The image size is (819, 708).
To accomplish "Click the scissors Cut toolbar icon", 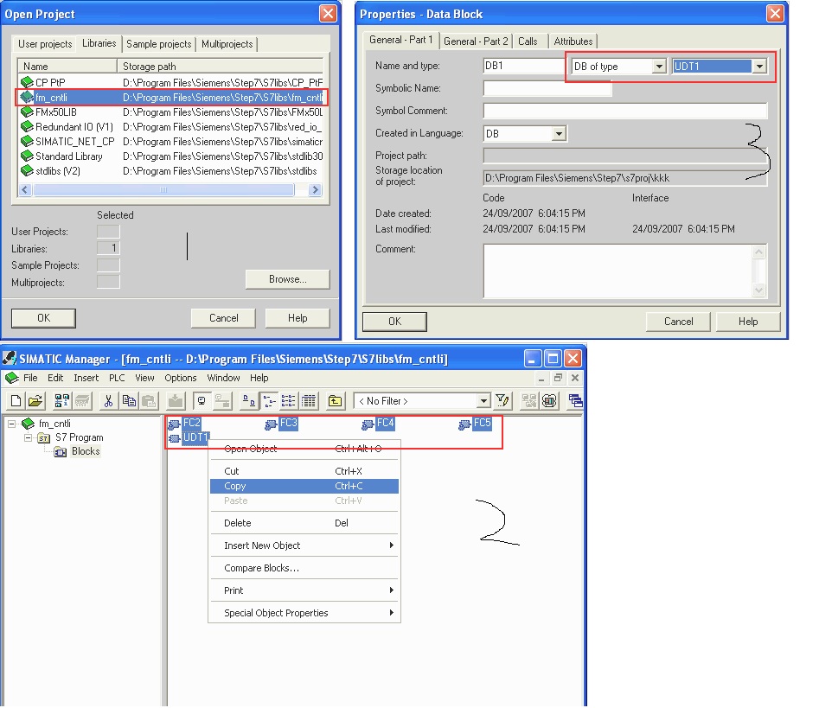I will click(108, 401).
